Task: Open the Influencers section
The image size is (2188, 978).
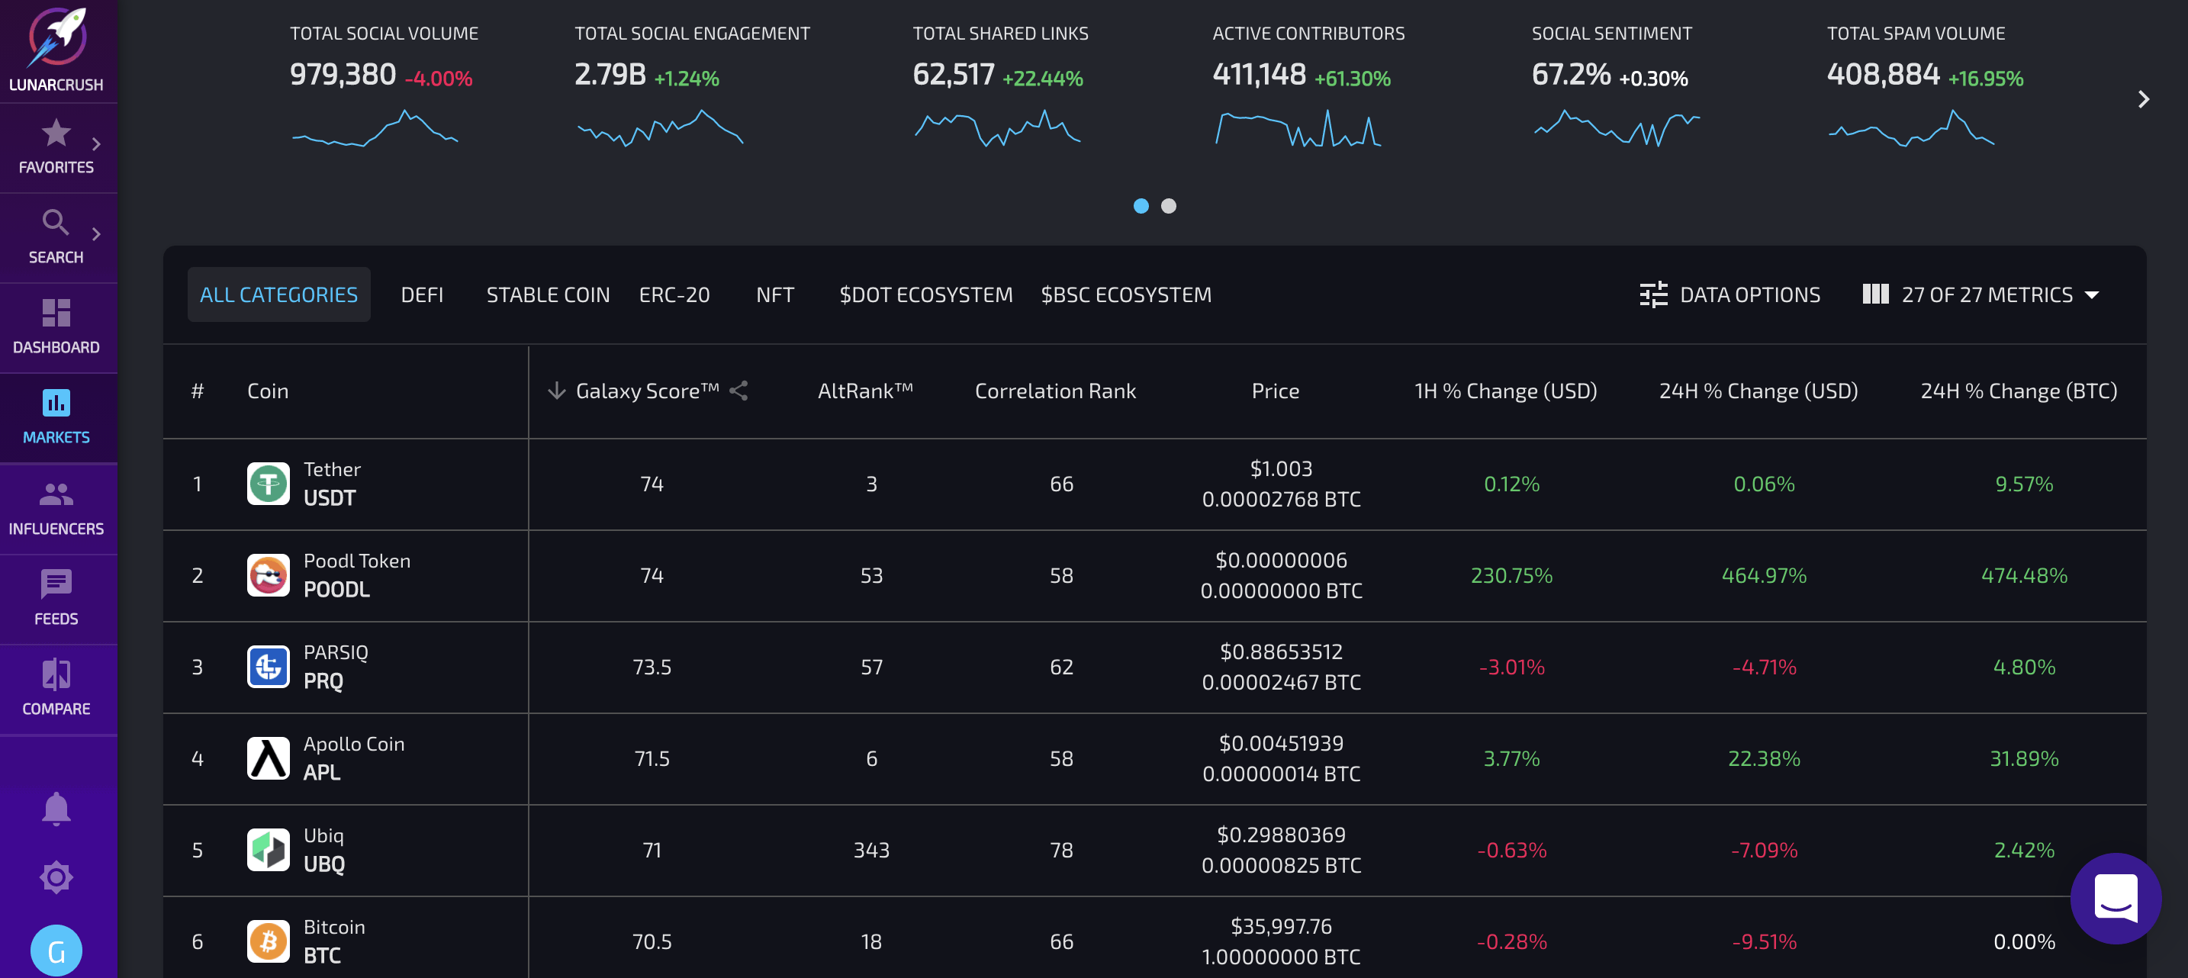Action: pos(56,508)
